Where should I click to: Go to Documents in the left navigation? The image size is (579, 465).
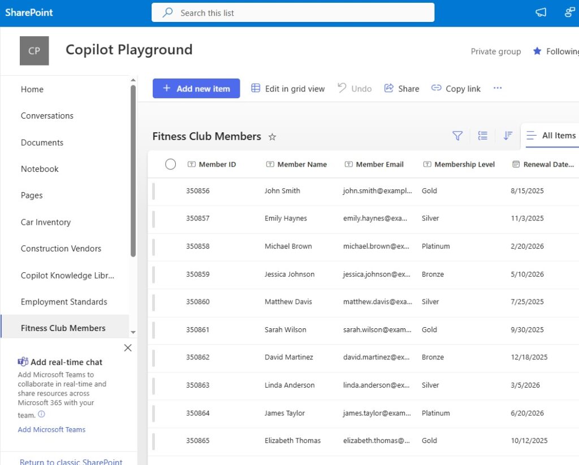click(42, 142)
